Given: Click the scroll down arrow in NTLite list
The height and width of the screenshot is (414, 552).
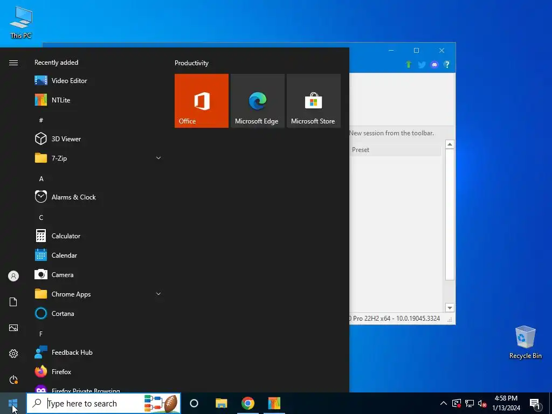Looking at the screenshot, I should click(x=450, y=308).
